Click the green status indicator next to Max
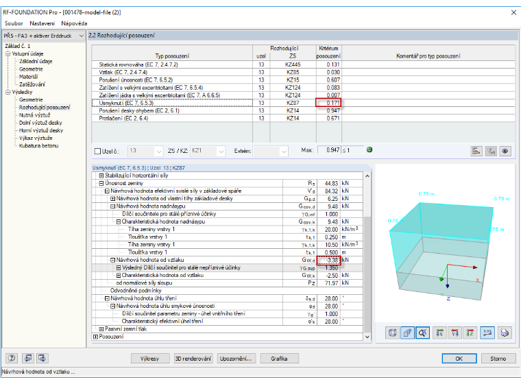 pos(369,149)
